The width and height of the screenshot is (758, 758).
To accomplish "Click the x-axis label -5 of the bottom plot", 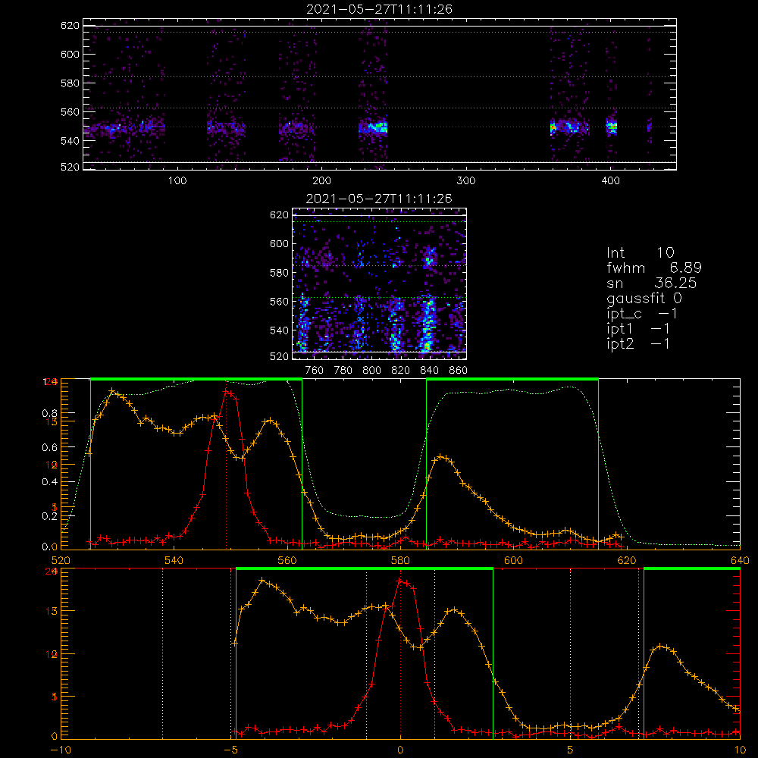I will click(x=230, y=750).
